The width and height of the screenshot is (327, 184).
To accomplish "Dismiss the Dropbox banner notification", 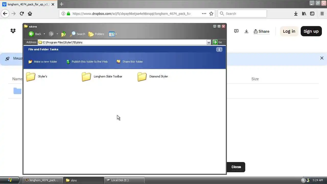I will coord(322,58).
